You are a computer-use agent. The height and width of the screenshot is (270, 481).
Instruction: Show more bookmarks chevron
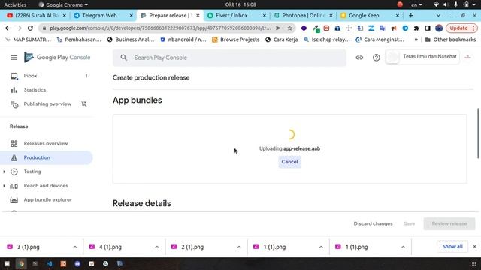416,40
